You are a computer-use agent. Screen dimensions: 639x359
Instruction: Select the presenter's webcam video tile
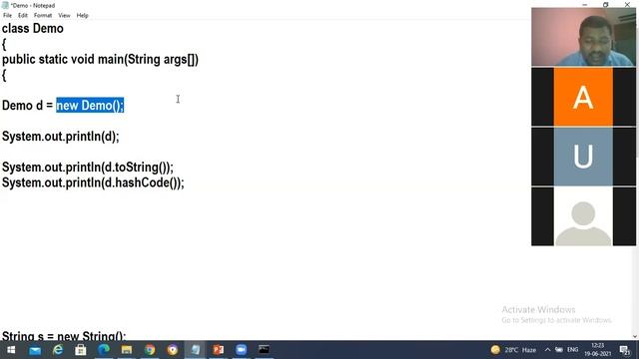click(583, 37)
